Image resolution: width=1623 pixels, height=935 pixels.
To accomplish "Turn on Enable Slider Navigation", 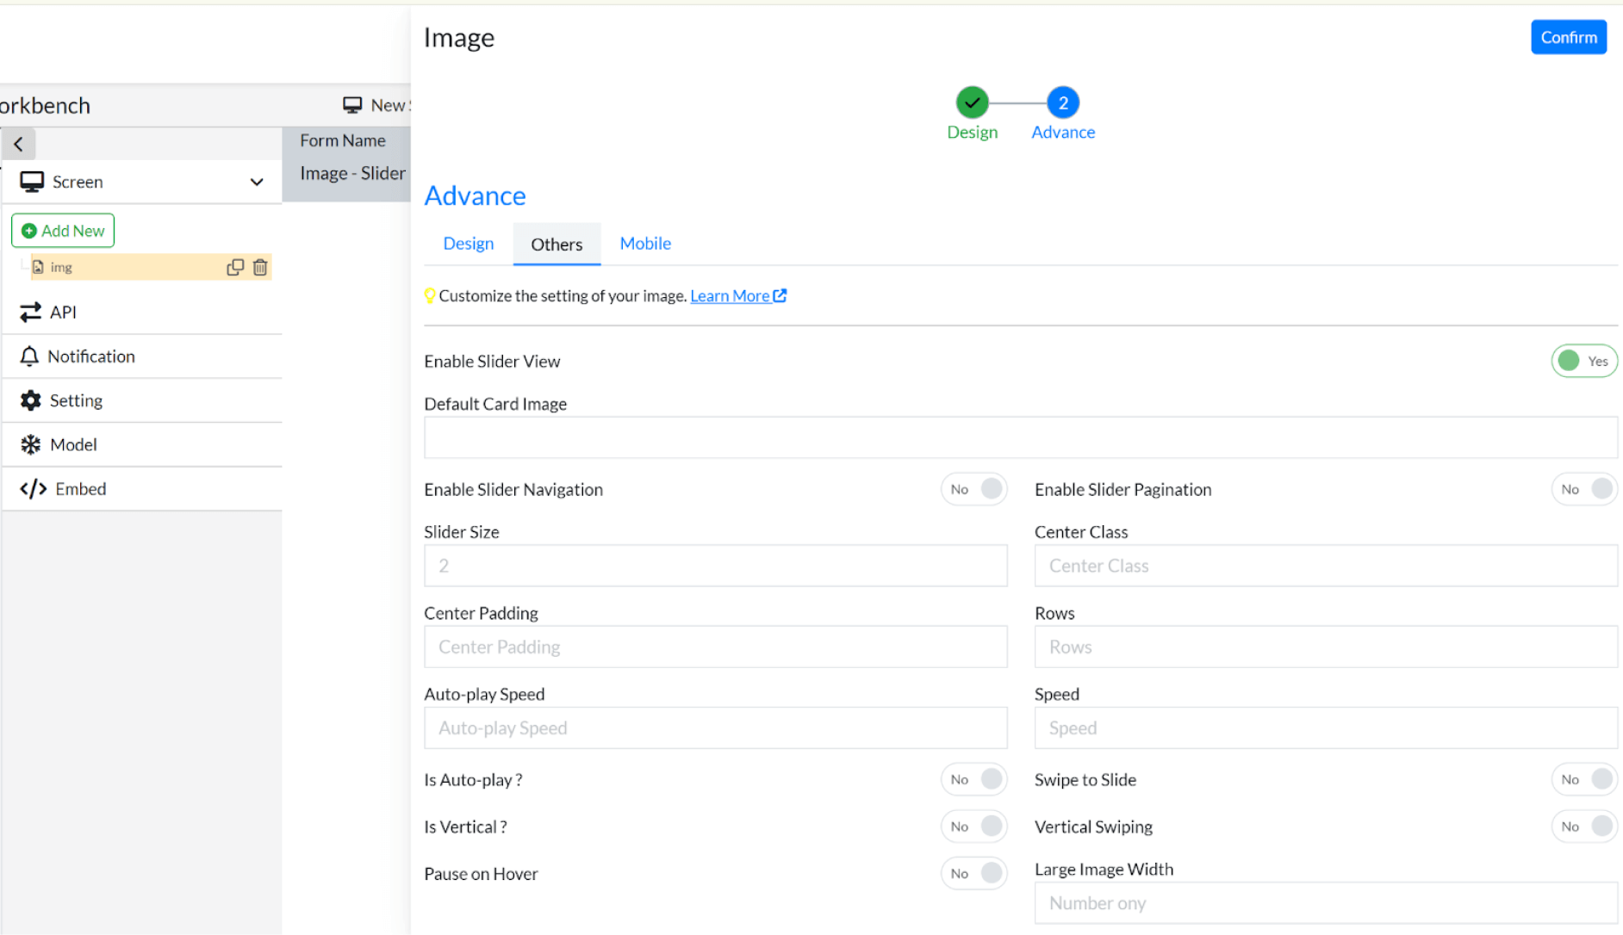I will [973, 489].
